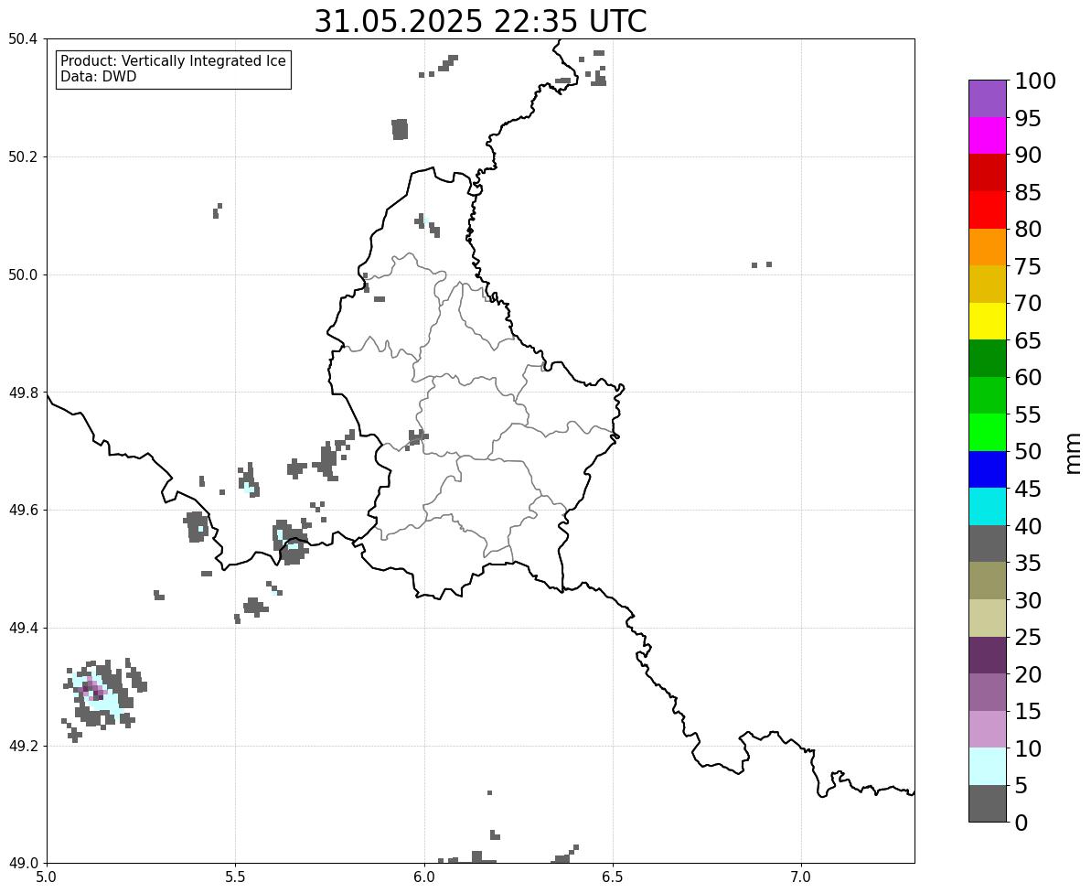Click the colorbar tick label 0
Viewport: 1091px width, 893px height.
1021,823
